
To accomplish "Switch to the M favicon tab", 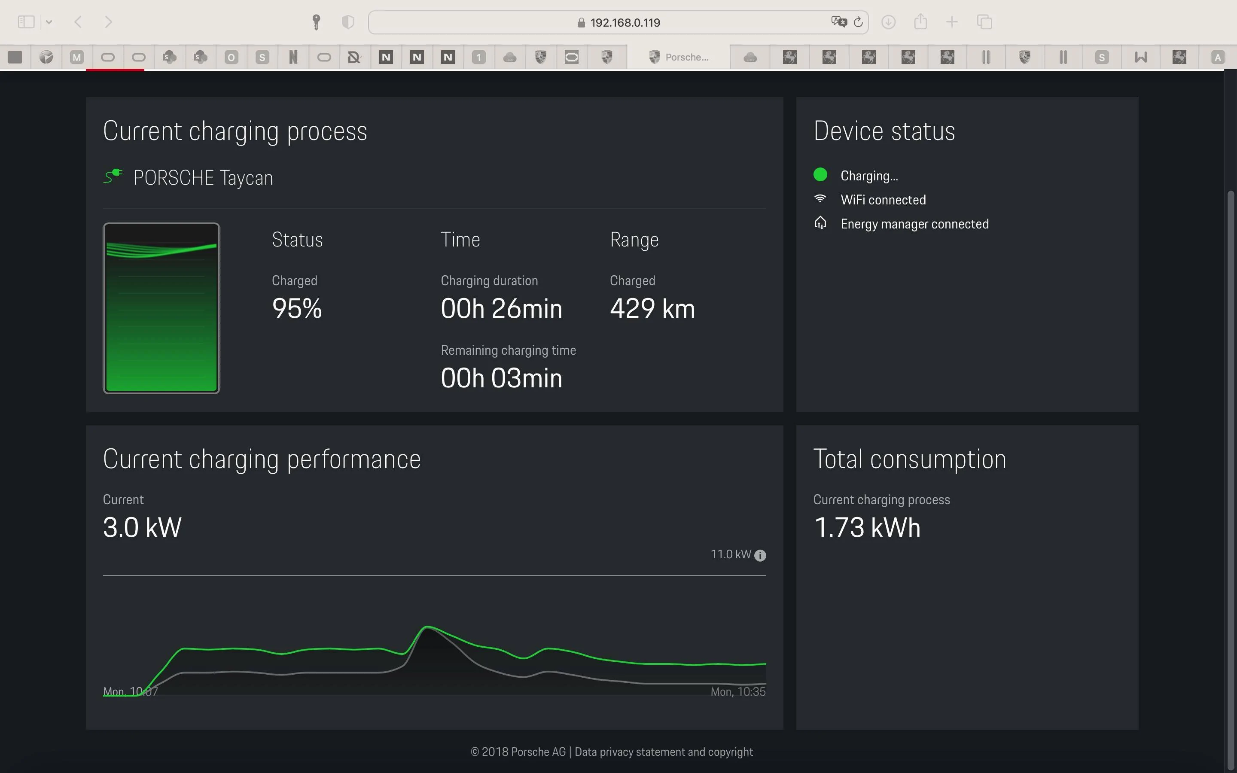I will coord(77,57).
